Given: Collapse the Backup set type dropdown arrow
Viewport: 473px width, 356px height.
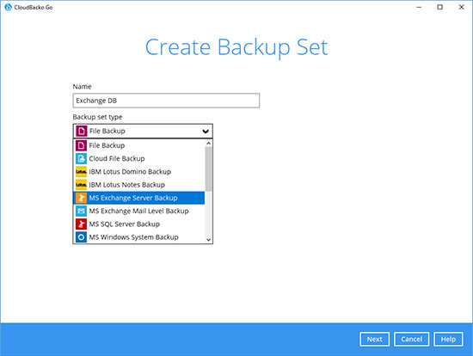Looking at the screenshot, I should point(206,132).
